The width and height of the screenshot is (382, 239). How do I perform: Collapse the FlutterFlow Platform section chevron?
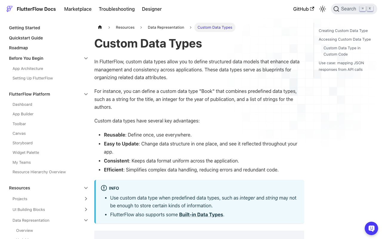(x=86, y=94)
